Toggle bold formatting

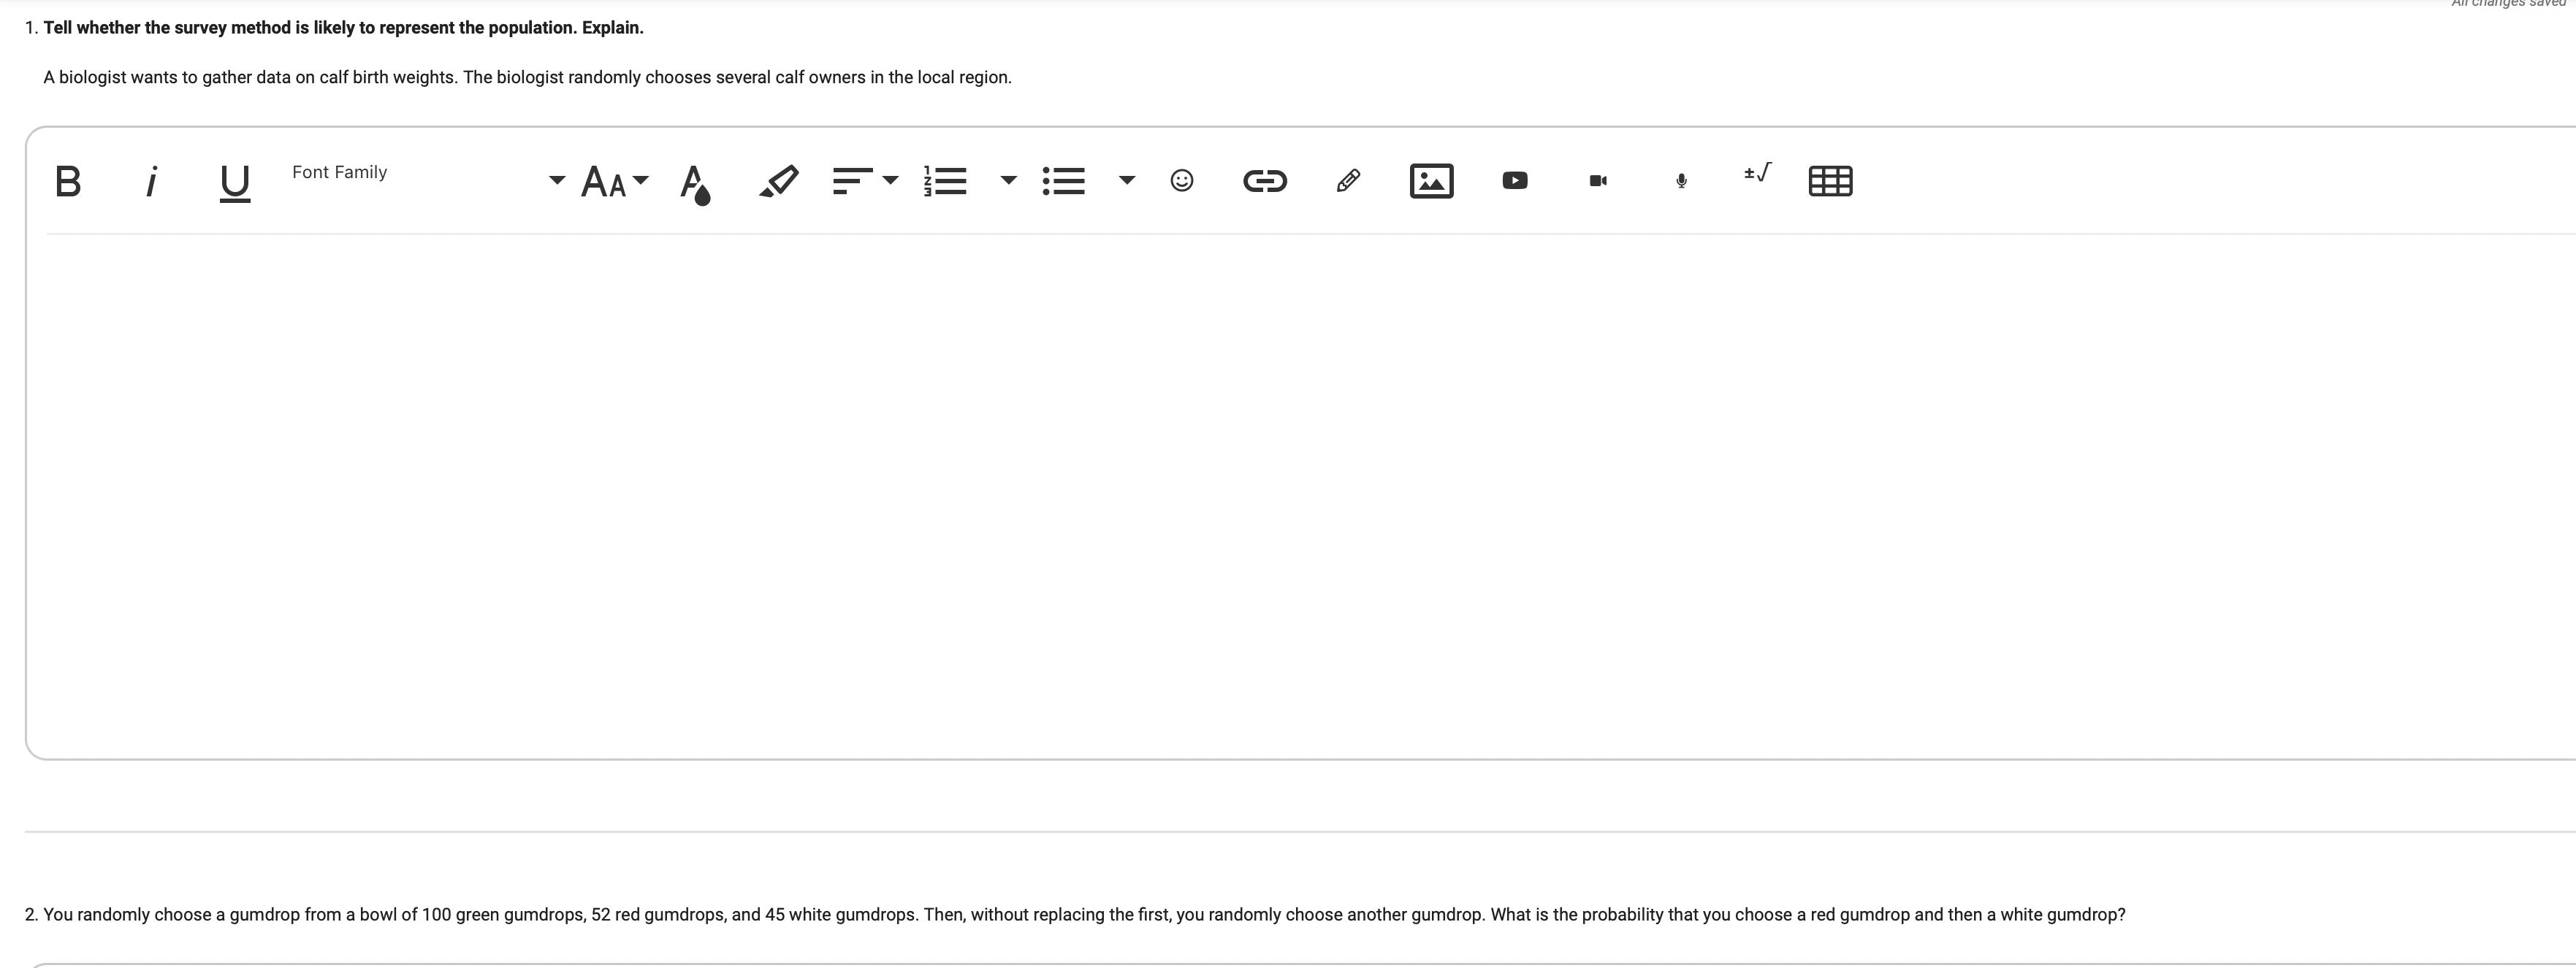click(67, 181)
